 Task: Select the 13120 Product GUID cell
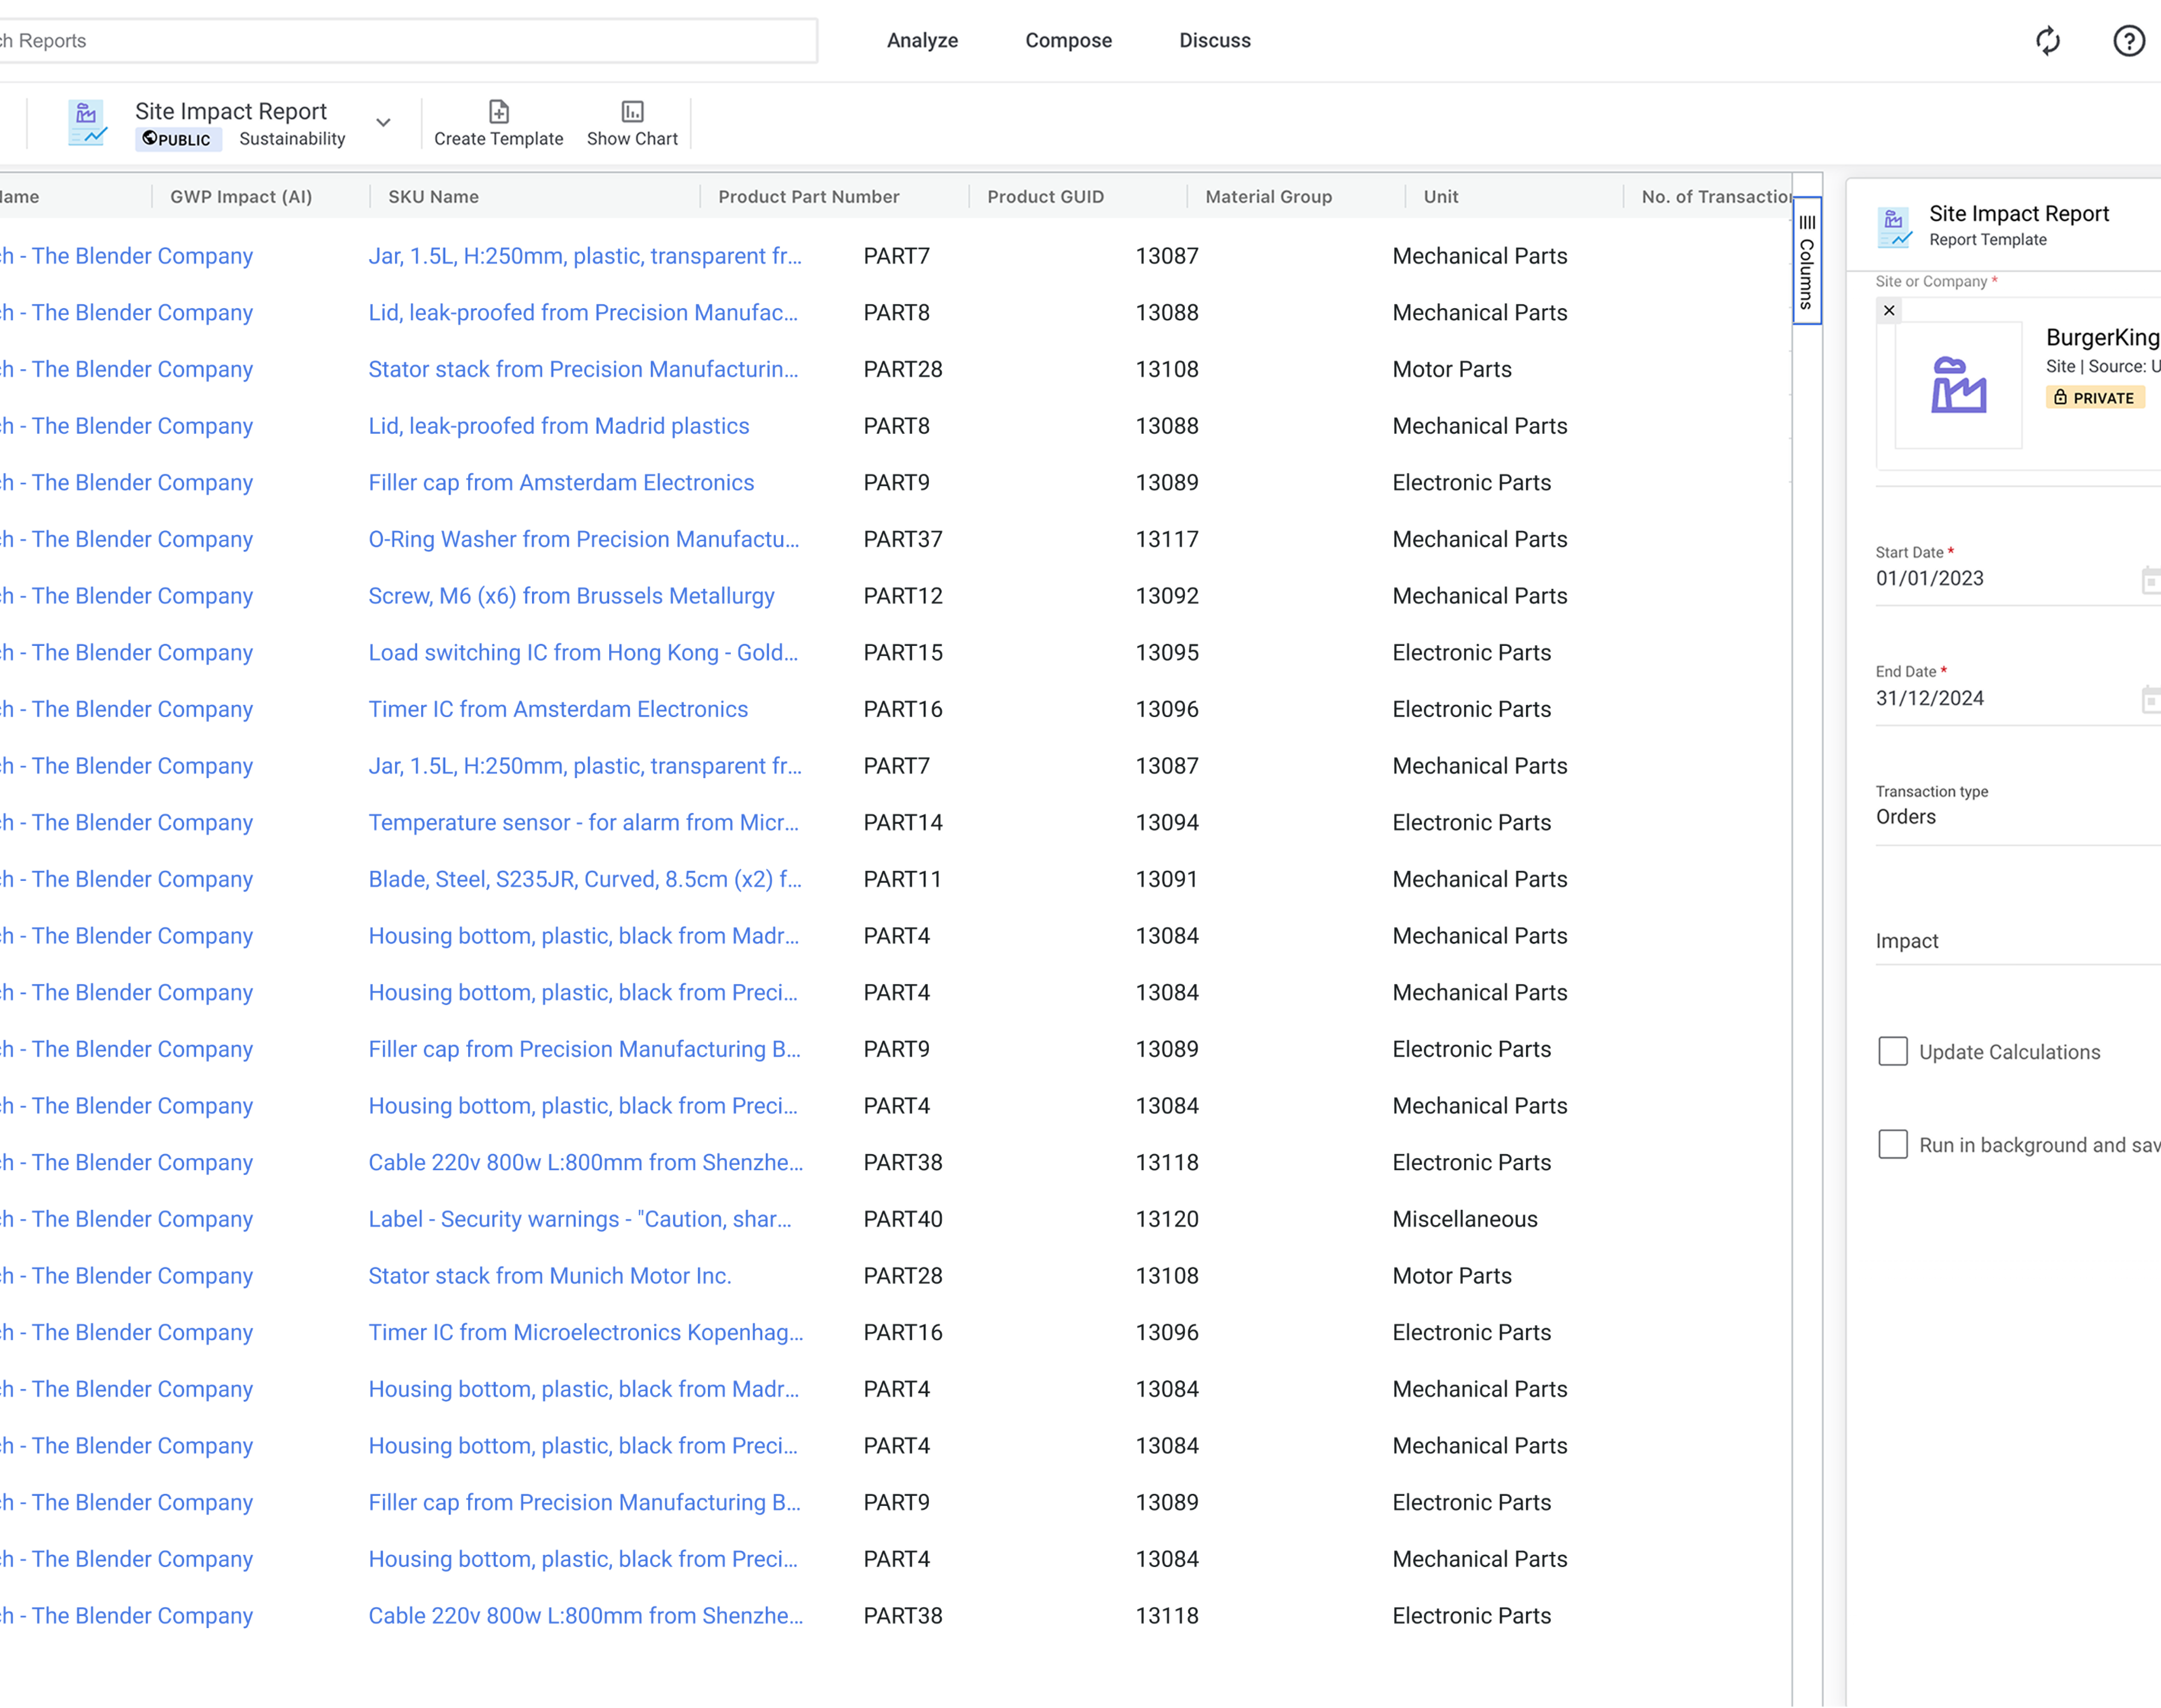pos(1166,1220)
